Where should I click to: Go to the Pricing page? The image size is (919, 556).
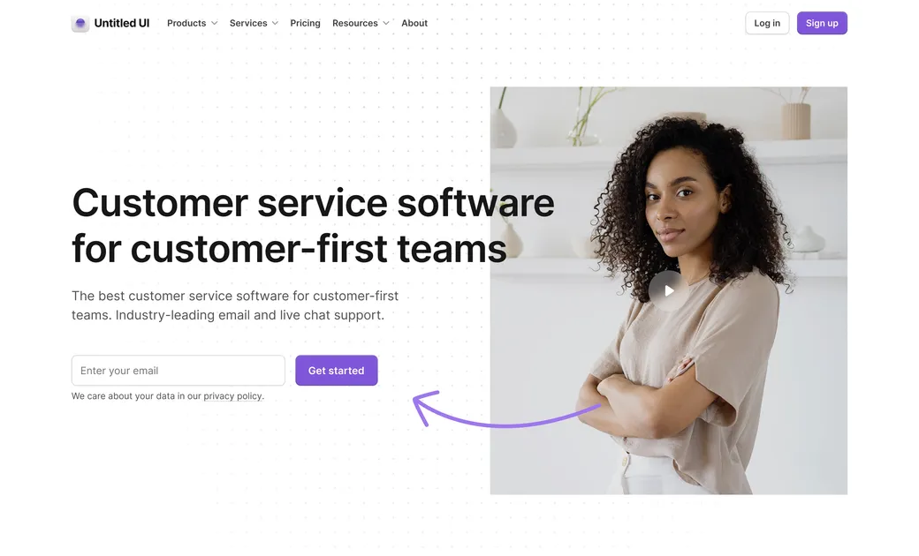306,24
